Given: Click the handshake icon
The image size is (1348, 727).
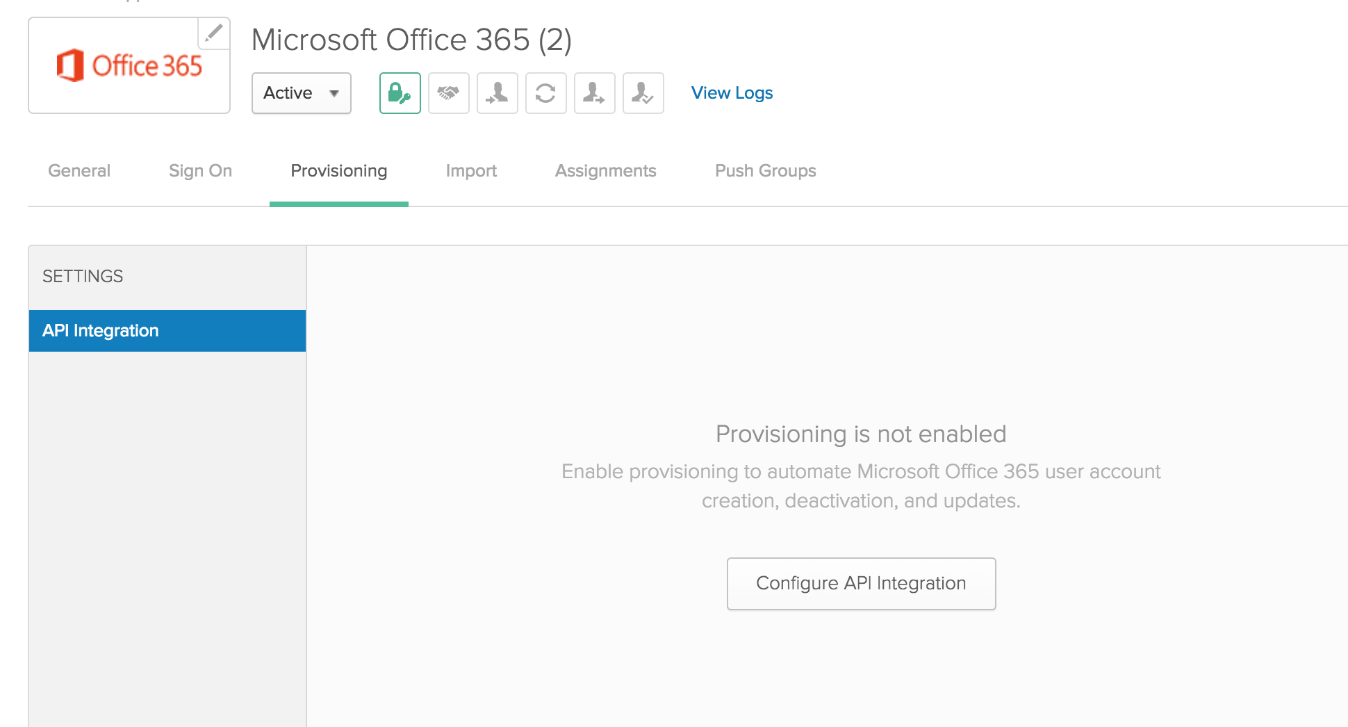Looking at the screenshot, I should [448, 93].
